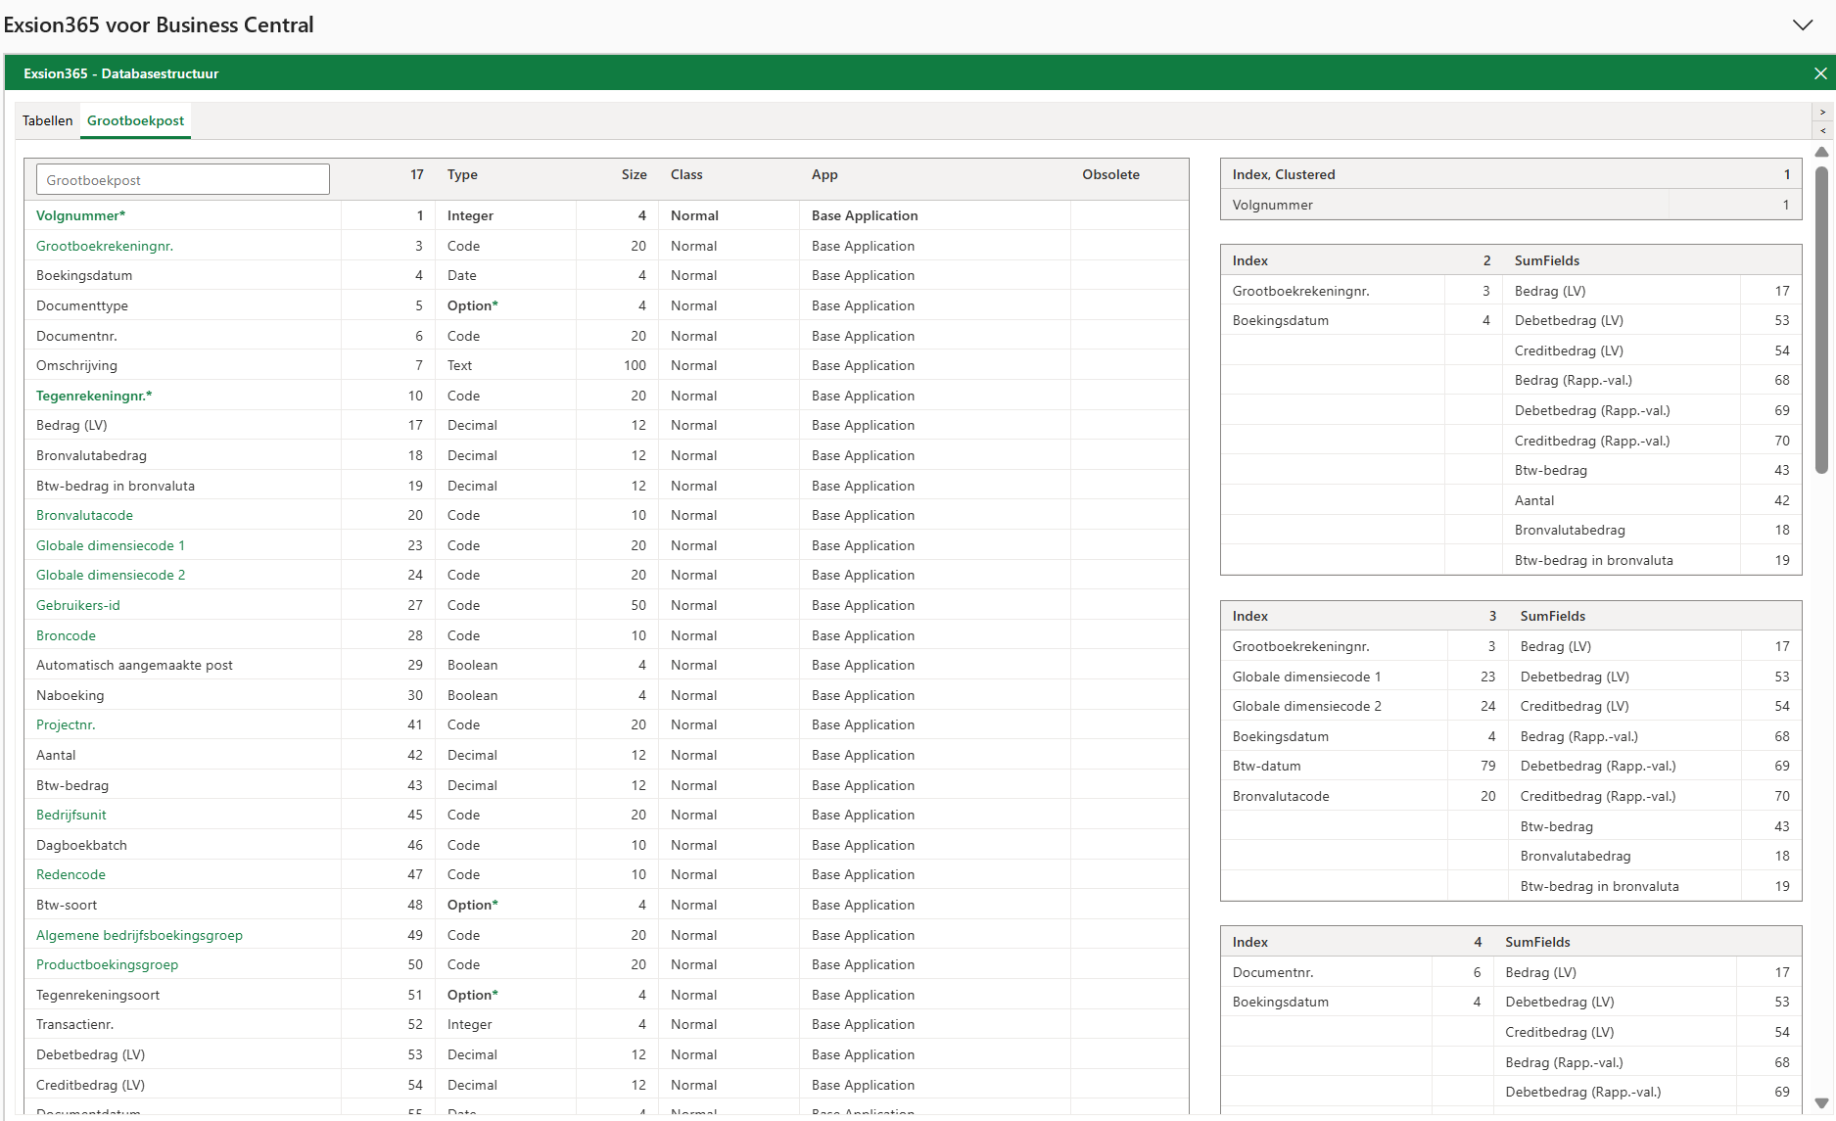The image size is (1836, 1121).
Task: Click the Size column header
Action: pos(634,174)
